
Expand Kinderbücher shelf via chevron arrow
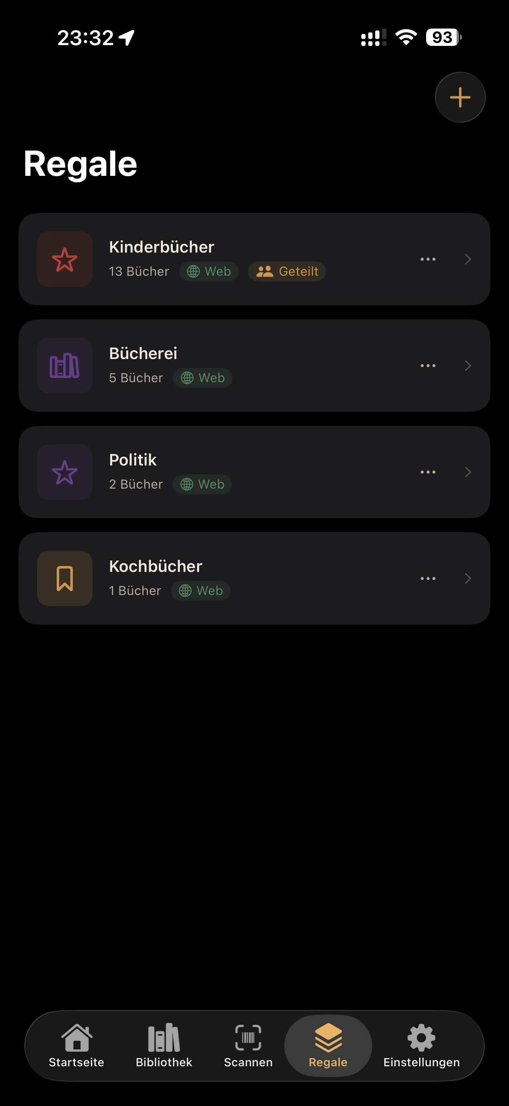pyautogui.click(x=468, y=259)
